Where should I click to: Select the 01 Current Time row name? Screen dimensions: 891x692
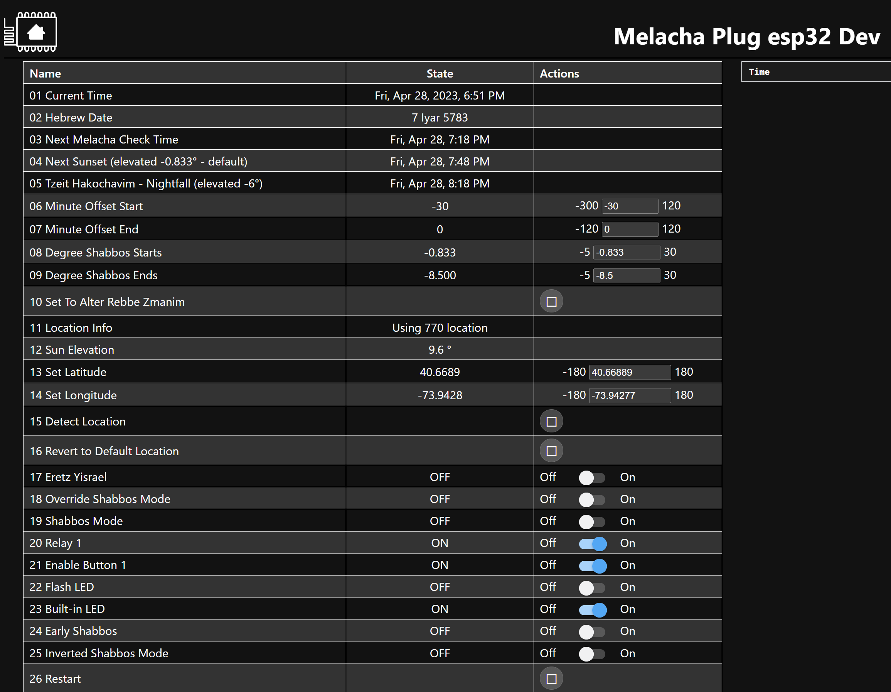click(71, 96)
